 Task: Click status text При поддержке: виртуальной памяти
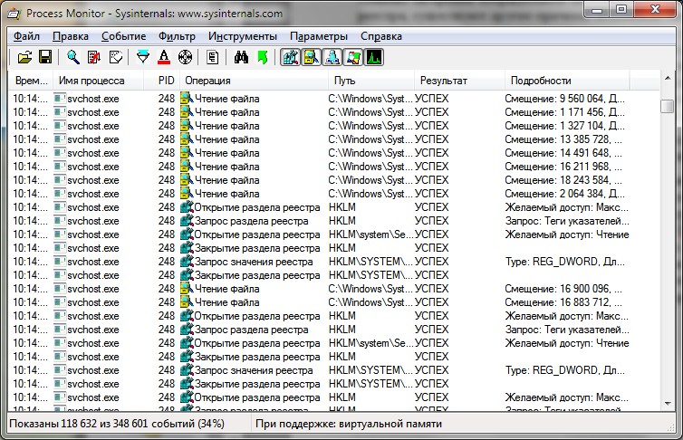click(349, 424)
